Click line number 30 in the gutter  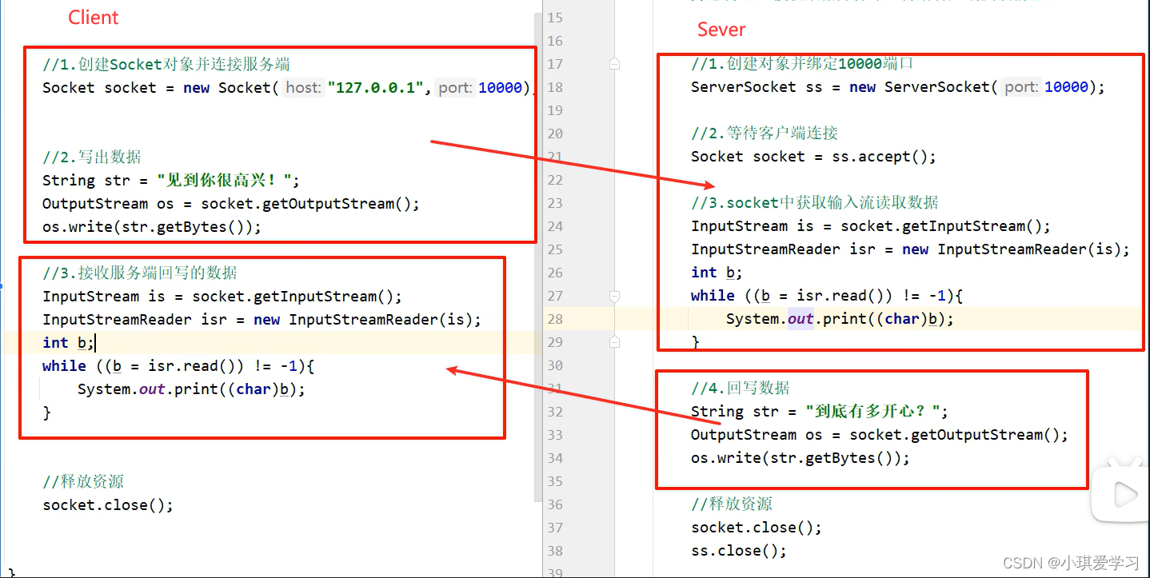click(x=555, y=365)
